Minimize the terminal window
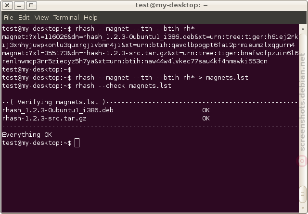The image size is (308, 214). pos(19,5)
